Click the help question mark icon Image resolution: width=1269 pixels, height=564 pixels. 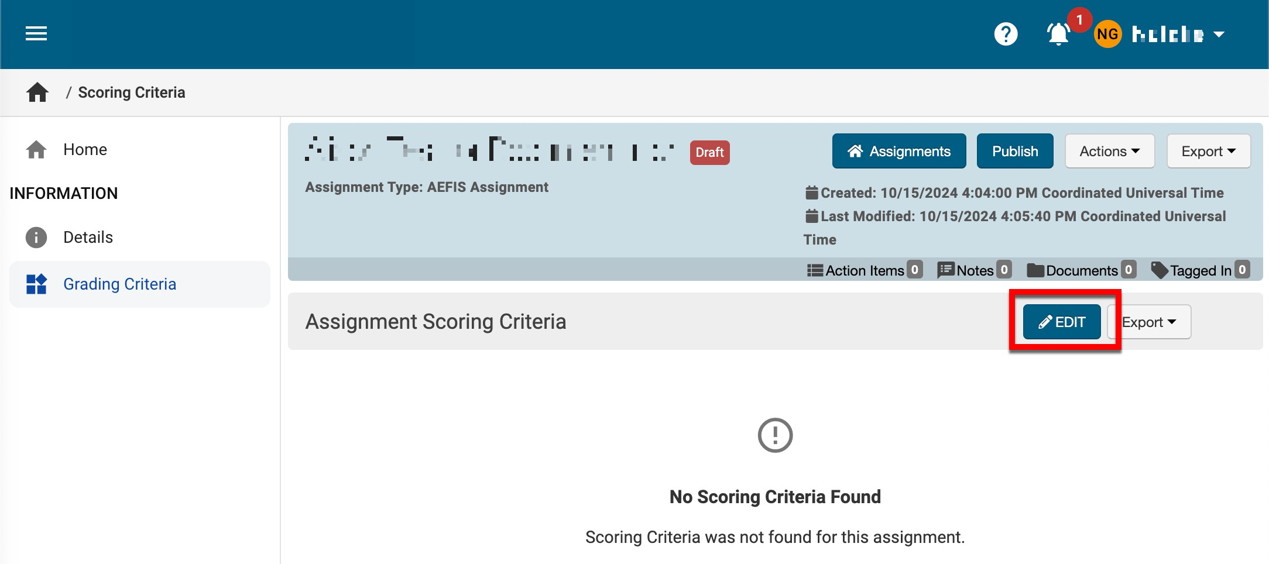coord(1006,34)
